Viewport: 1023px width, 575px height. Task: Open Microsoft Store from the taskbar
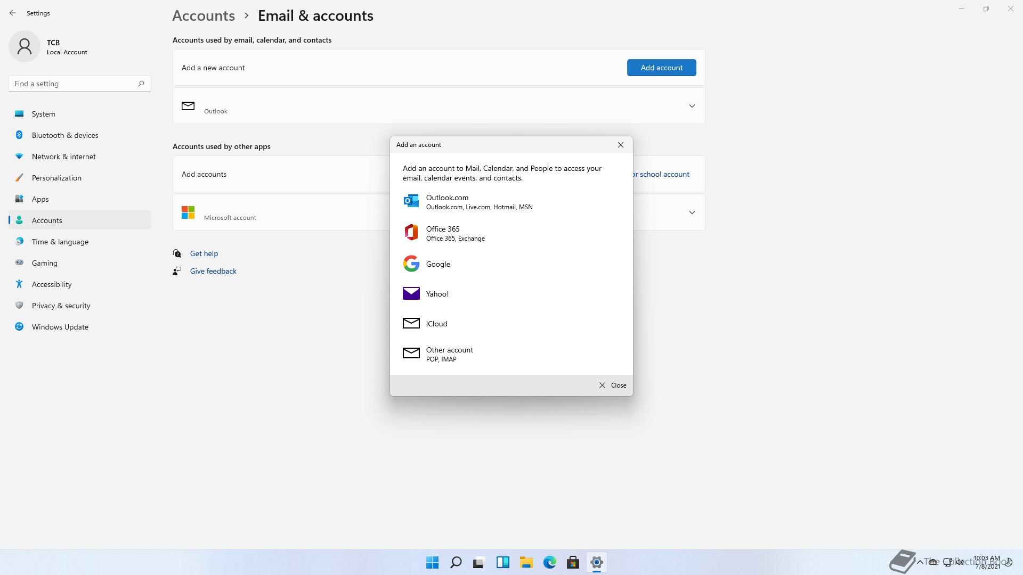tap(573, 562)
